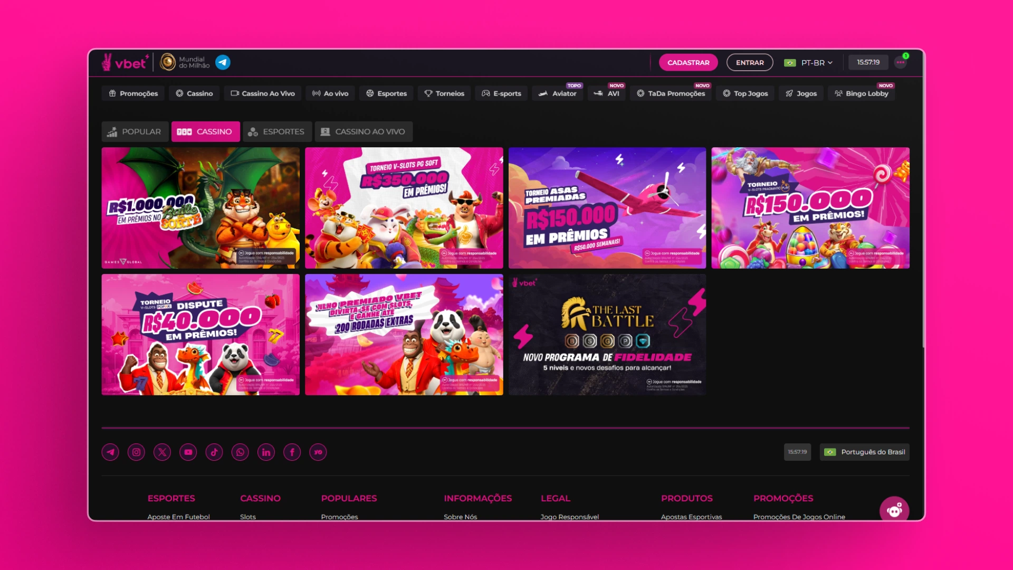This screenshot has height=570, width=1013.
Task: Click the LEGAL footer heading
Action: pos(556,498)
